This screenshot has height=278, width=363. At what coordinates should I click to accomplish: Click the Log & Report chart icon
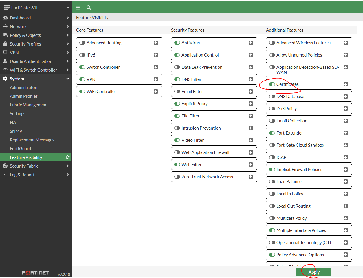[5, 175]
